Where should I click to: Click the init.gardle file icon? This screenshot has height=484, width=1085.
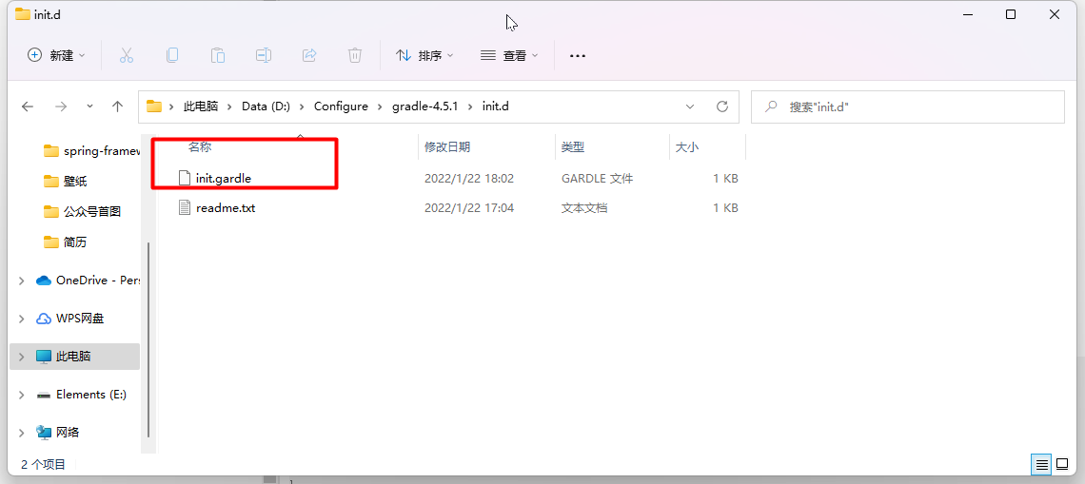click(x=184, y=179)
